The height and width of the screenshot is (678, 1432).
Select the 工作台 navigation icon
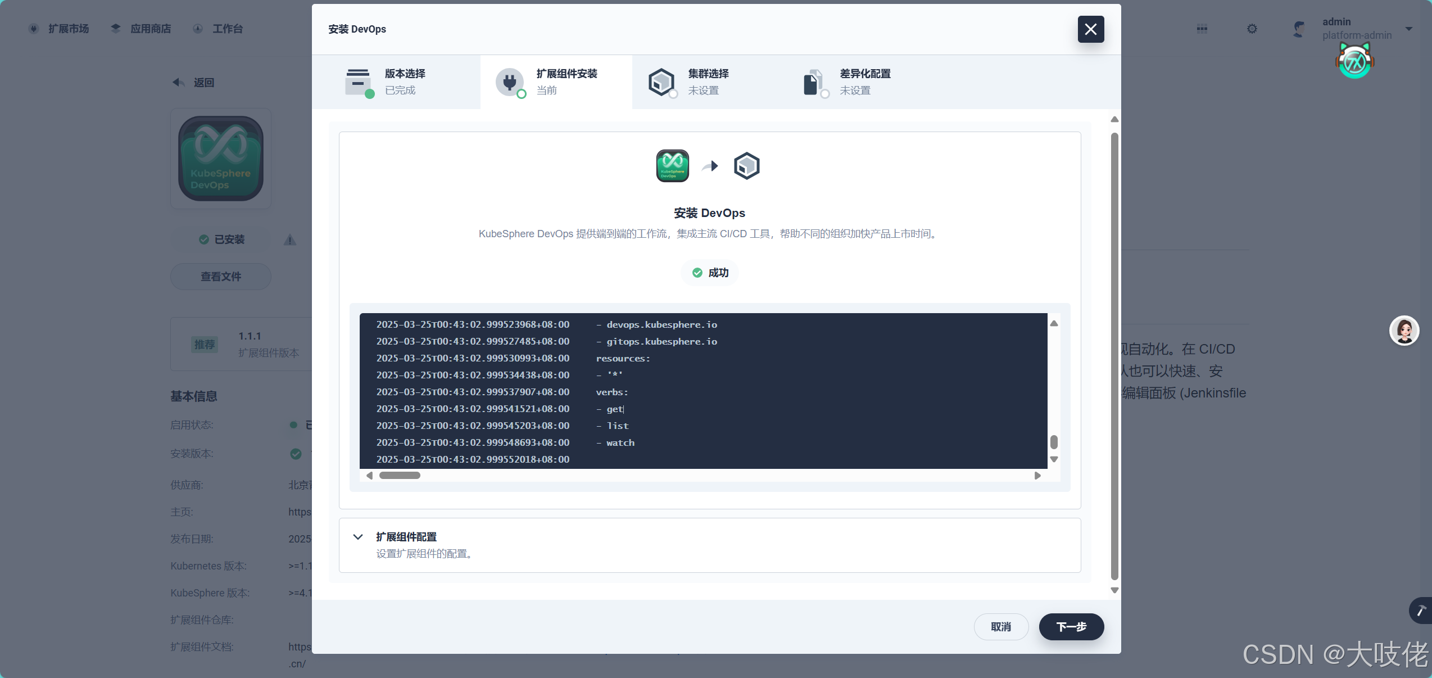tap(198, 29)
